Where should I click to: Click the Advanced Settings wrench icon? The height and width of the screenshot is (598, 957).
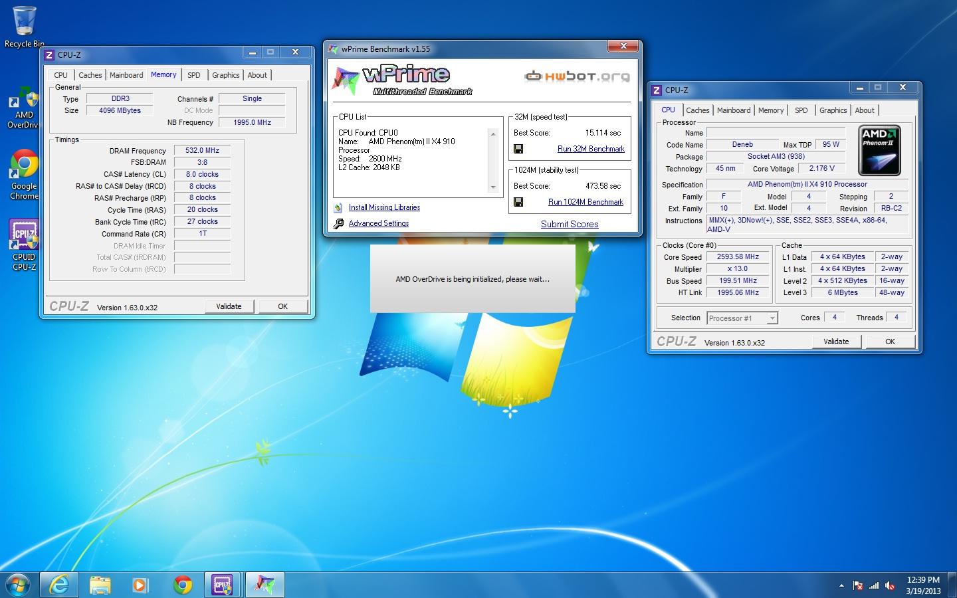[x=338, y=224]
